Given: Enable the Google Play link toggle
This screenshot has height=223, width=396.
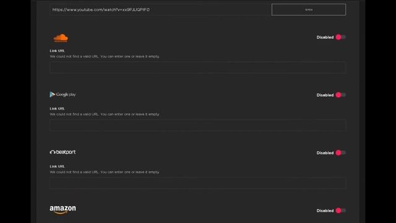Looking at the screenshot, I should click(x=341, y=95).
